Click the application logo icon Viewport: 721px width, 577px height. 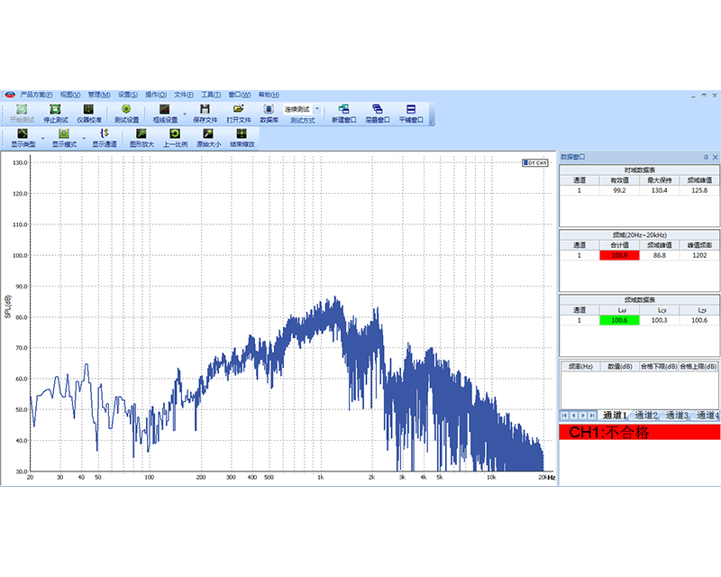[x=10, y=95]
